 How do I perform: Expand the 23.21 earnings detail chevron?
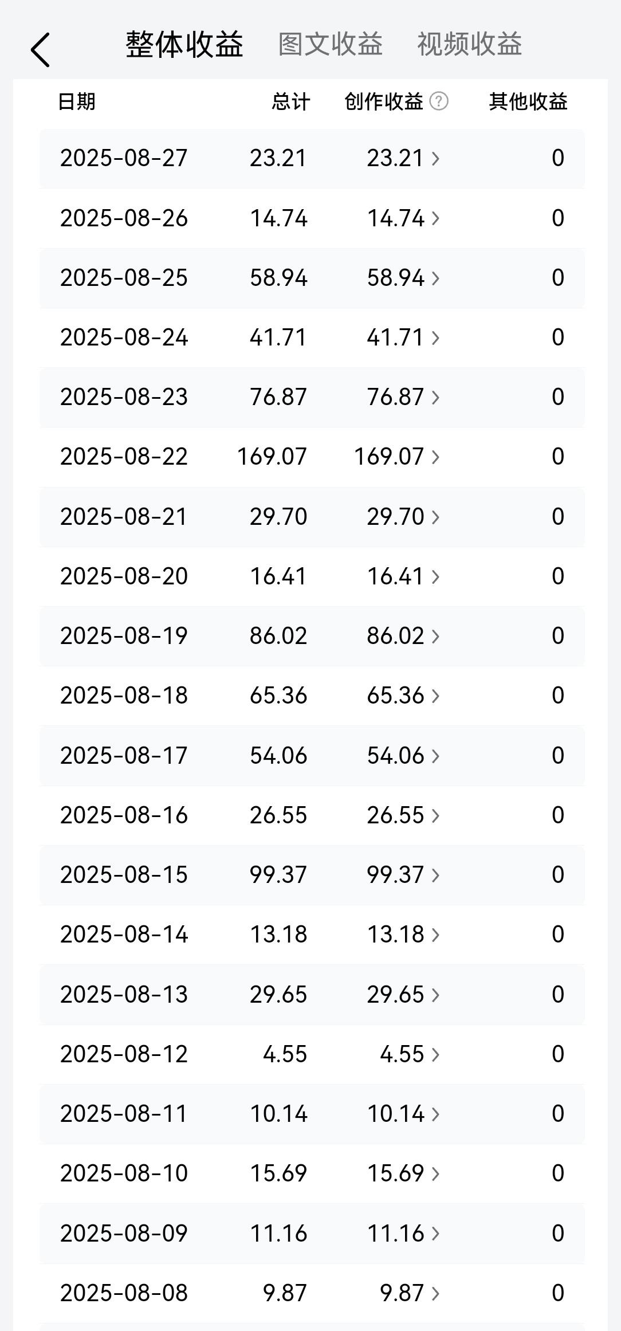click(435, 159)
